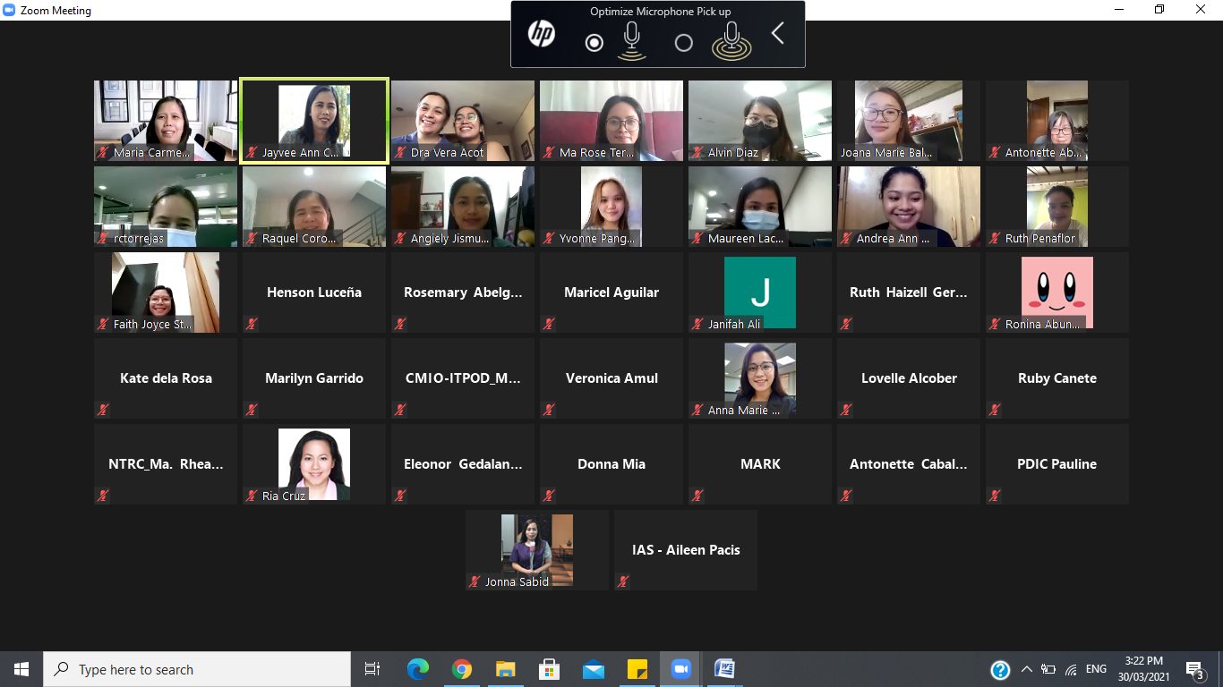Click muted mic icon on MARK tile
Viewport: 1223px width, 687px height.
[x=698, y=496]
